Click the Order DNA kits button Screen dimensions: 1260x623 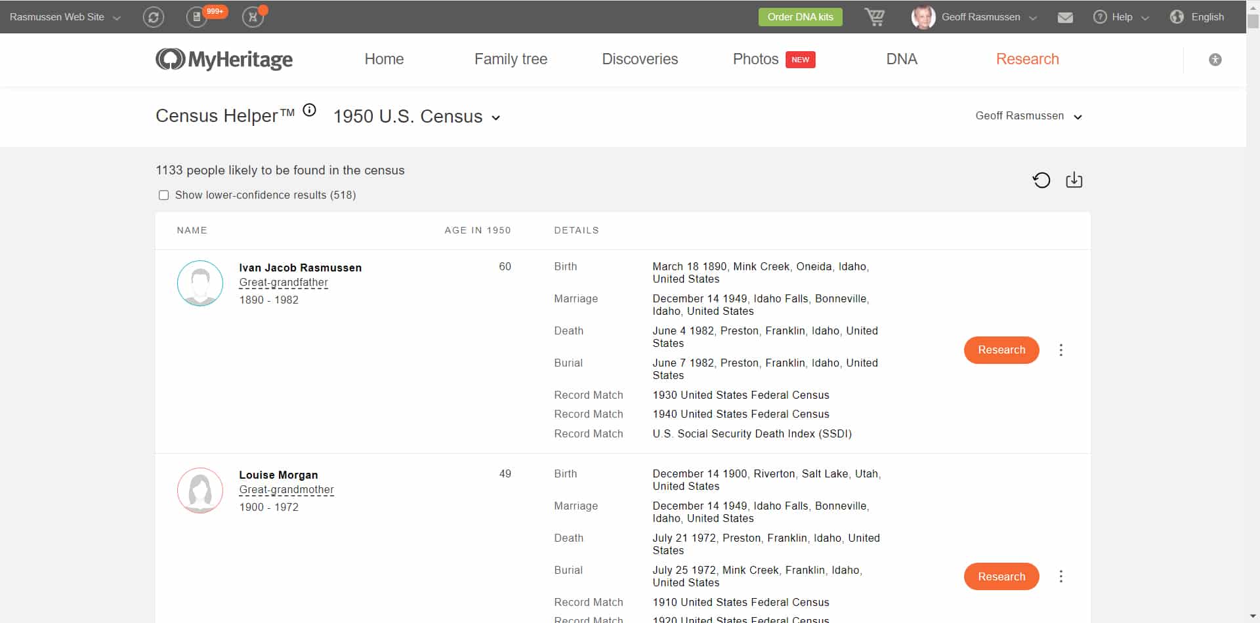pos(801,17)
